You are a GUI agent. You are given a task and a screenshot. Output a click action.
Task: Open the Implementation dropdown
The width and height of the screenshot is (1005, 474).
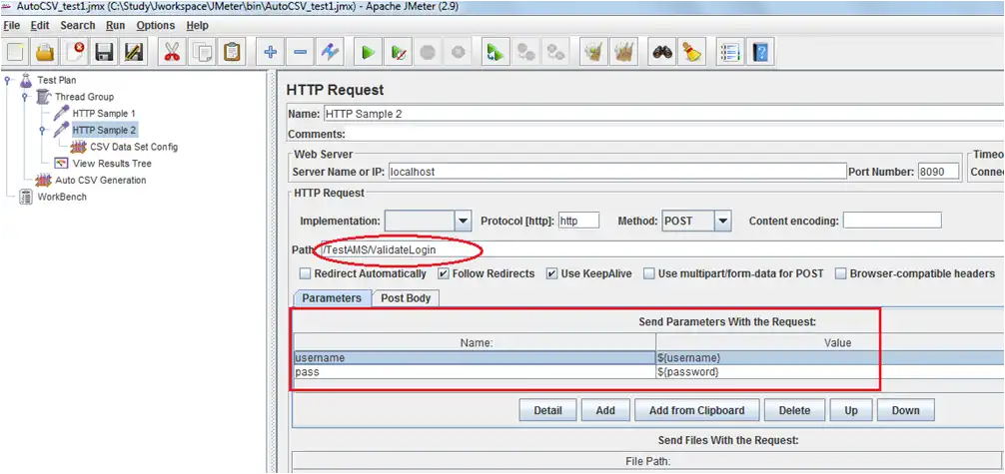click(463, 221)
